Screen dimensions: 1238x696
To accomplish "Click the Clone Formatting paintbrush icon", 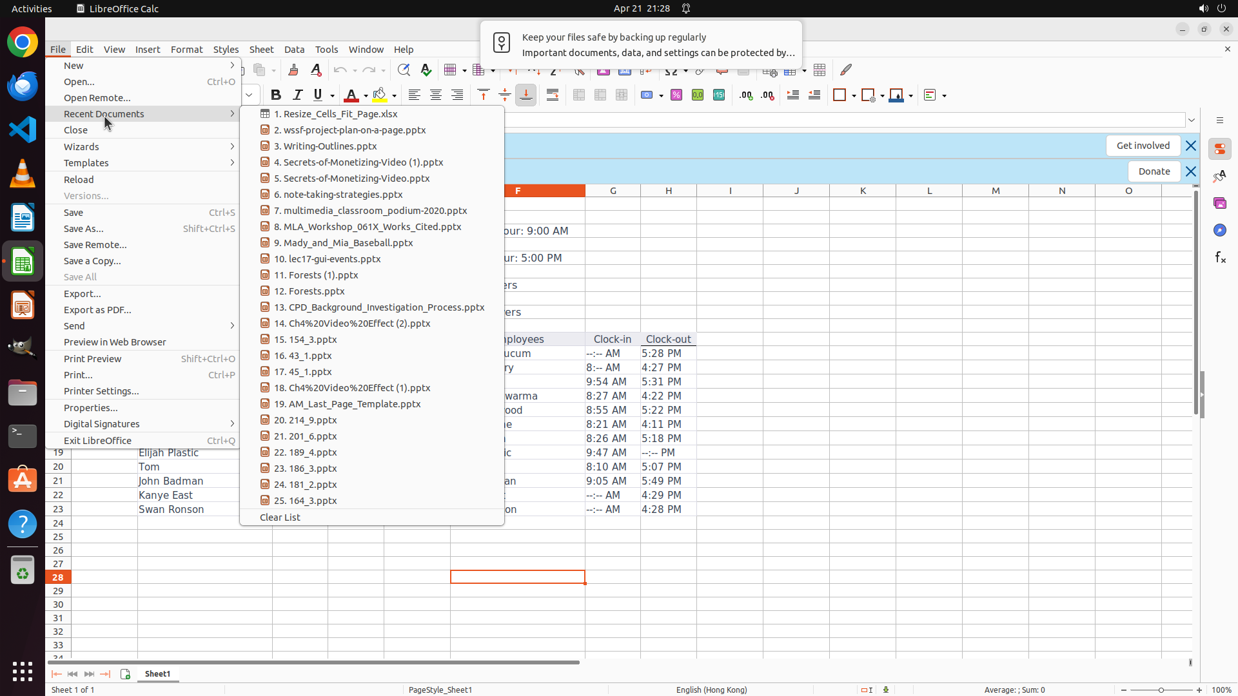I will click(293, 70).
